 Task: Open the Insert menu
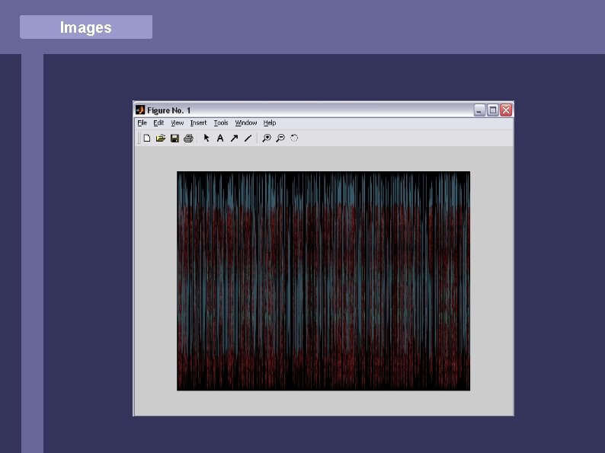coord(198,123)
